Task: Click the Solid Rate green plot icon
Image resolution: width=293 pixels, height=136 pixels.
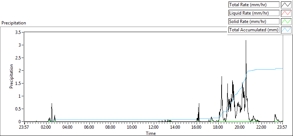Action: [x=286, y=22]
